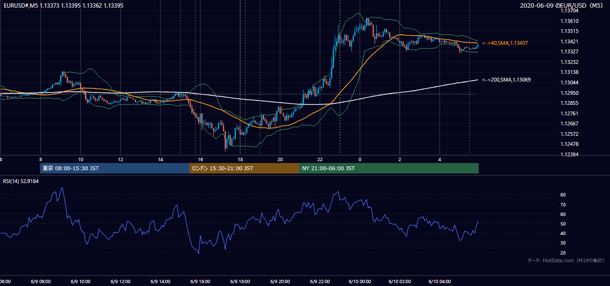Image resolution: width=610 pixels, height=286 pixels.
Task: Click price level 1.12950 on the axis
Action: (569, 93)
